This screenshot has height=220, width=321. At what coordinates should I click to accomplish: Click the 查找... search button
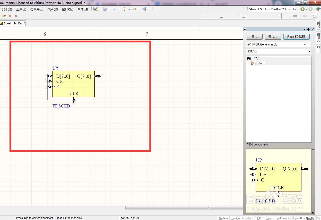(273, 37)
